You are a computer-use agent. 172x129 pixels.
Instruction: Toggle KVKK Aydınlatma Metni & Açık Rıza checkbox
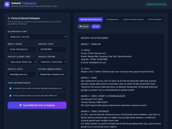pyautogui.click(x=11, y=96)
